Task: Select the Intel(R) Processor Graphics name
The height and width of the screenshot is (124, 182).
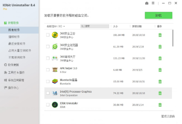Action: [76, 92]
